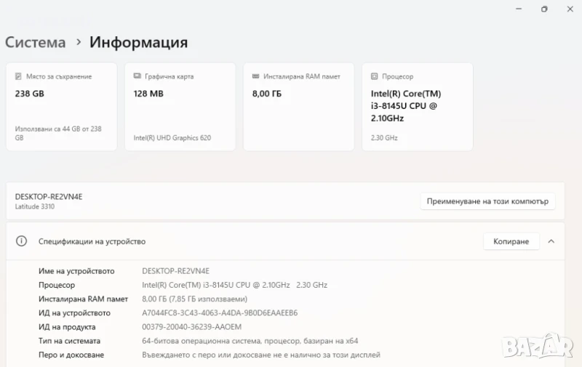Click the storage icon in Място за съхранение card
This screenshot has width=582, height=367.
pos(19,76)
